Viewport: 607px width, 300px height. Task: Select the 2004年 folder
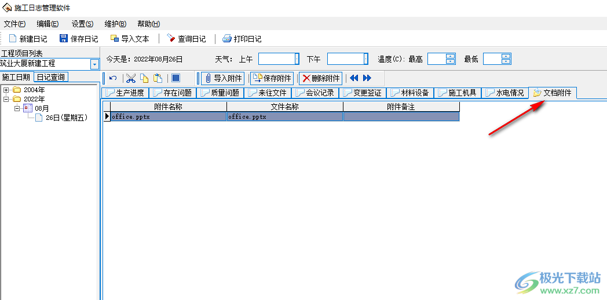coord(28,90)
